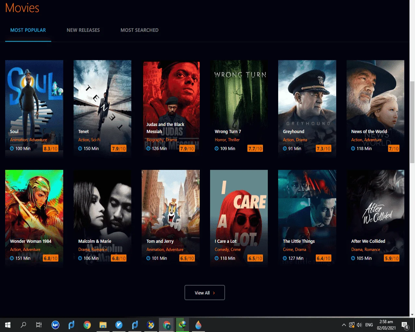
Task: Open Task View in the taskbar
Action: (x=39, y=325)
